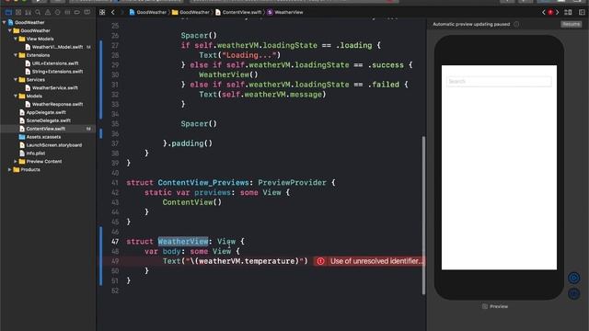Image resolution: width=589 pixels, height=331 pixels.
Task: Open the Report navigator tab
Action: point(87,12)
